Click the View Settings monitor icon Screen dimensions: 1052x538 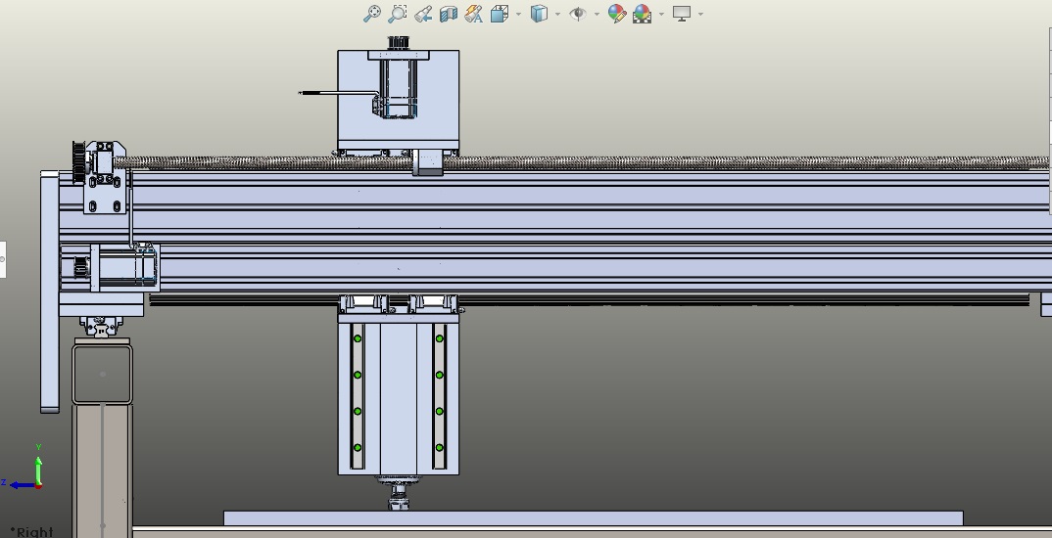(682, 14)
